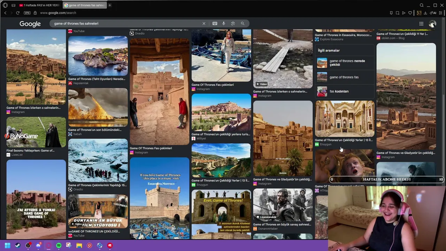The height and width of the screenshot is (251, 446).
Task: Open the Google account avatar menu
Action: pyautogui.click(x=432, y=24)
